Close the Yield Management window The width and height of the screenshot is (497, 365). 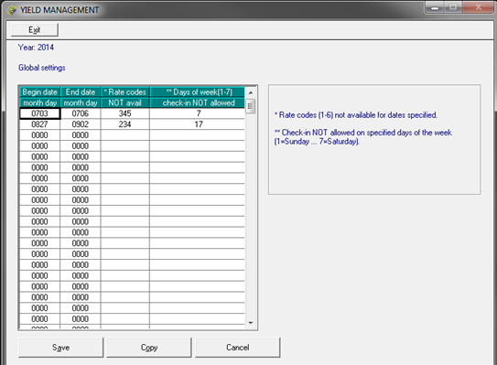pyautogui.click(x=478, y=7)
